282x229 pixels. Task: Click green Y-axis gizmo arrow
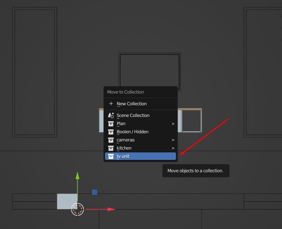pos(78,175)
